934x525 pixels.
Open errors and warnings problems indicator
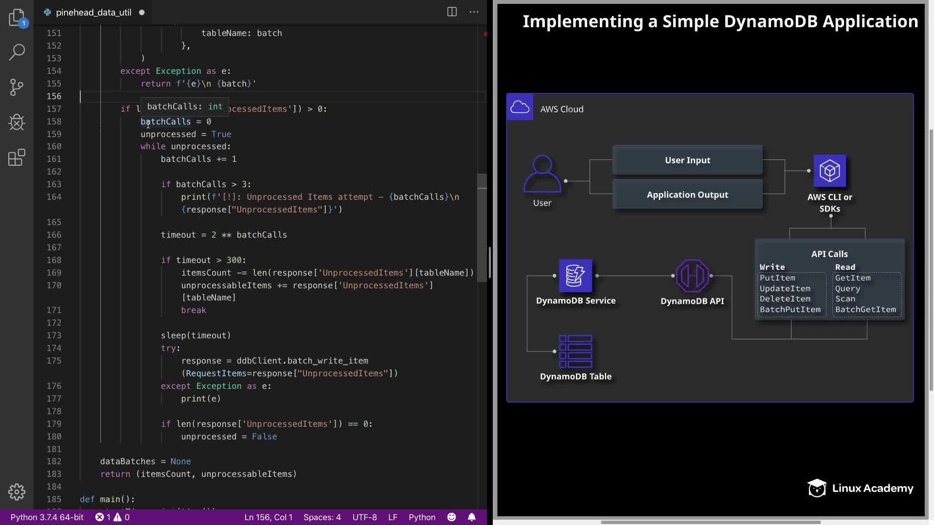click(112, 517)
